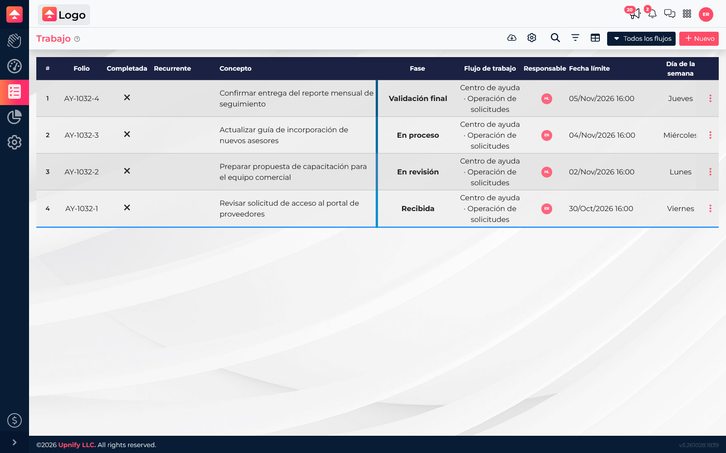Open the task list sidebar icon
This screenshot has width=726, height=453.
click(15, 92)
